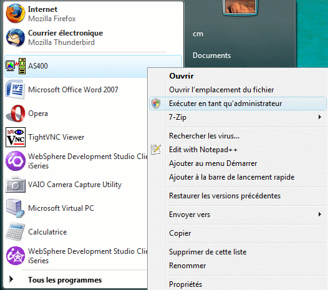Image resolution: width=328 pixels, height=290 pixels.
Task: Choose Edit with Notepad++ entry
Action: (x=203, y=150)
